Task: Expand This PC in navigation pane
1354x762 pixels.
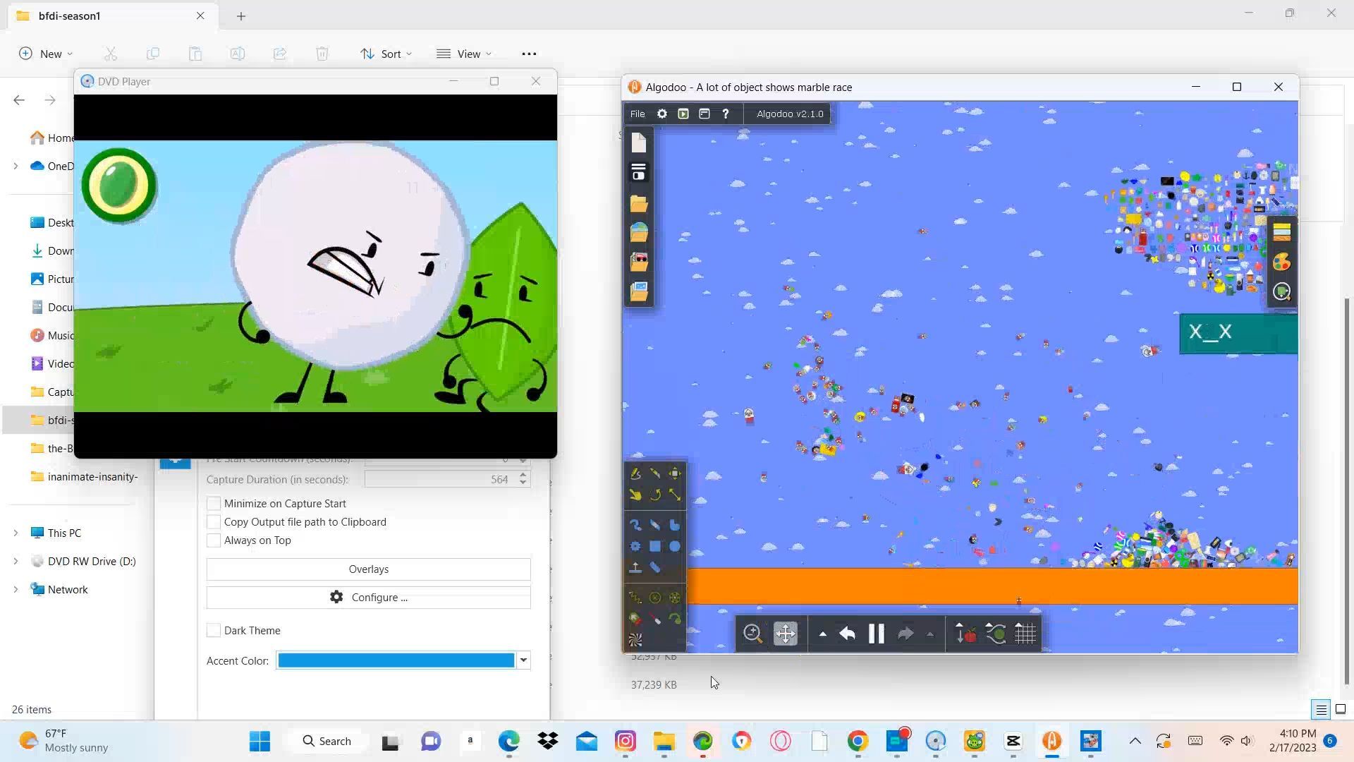Action: pos(16,533)
